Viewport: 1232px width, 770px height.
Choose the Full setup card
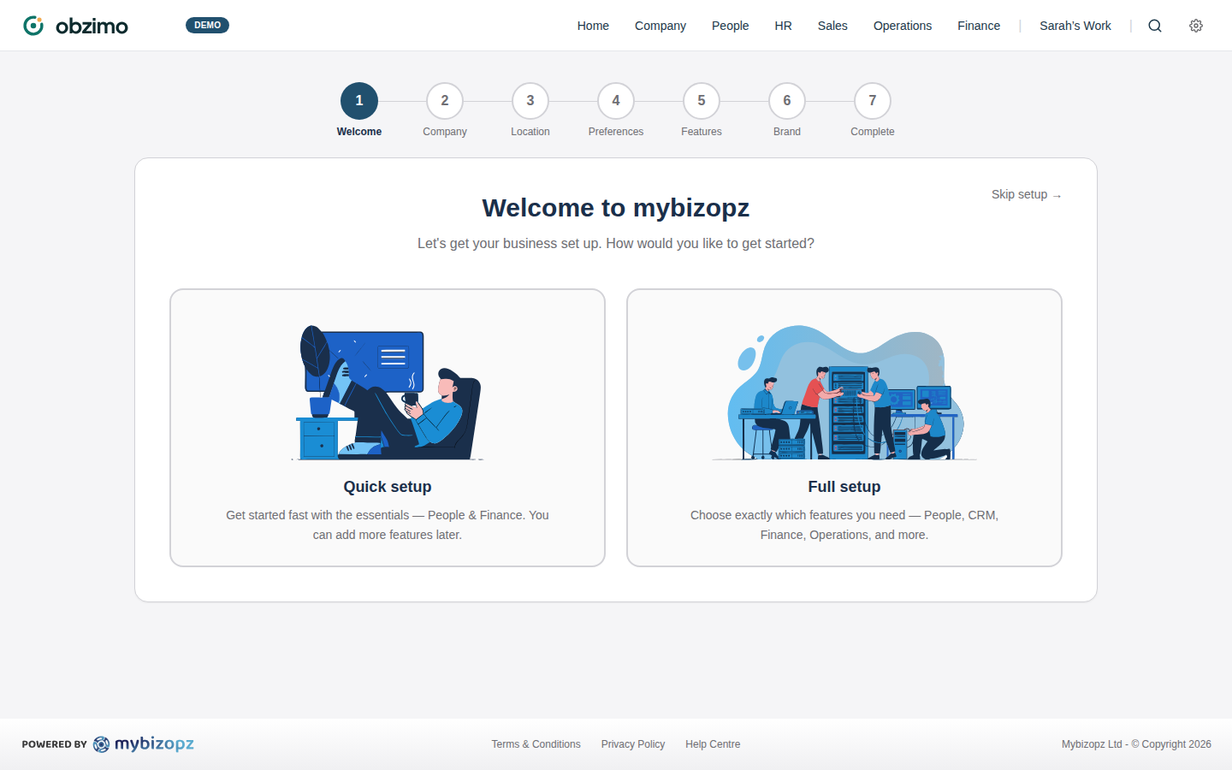[x=844, y=428]
